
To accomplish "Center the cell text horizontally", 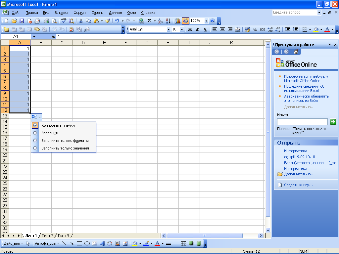I will click(x=222, y=29).
